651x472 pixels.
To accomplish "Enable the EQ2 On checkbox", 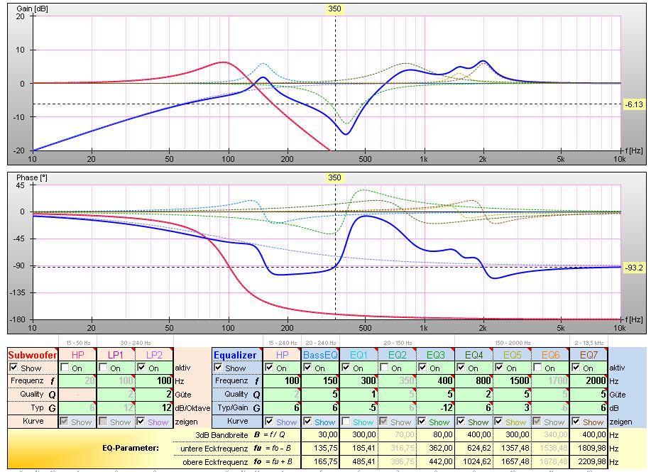I will tap(385, 368).
